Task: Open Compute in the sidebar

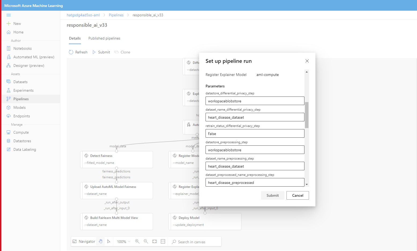Action: [x=31, y=132]
